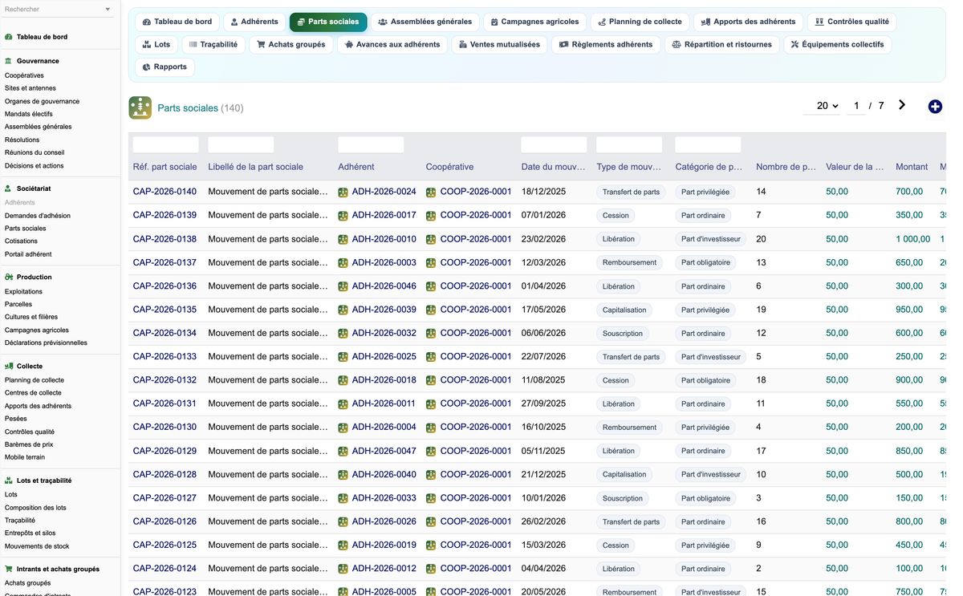Click the Production tractor icon in sidebar
963x596 pixels.
9,278
